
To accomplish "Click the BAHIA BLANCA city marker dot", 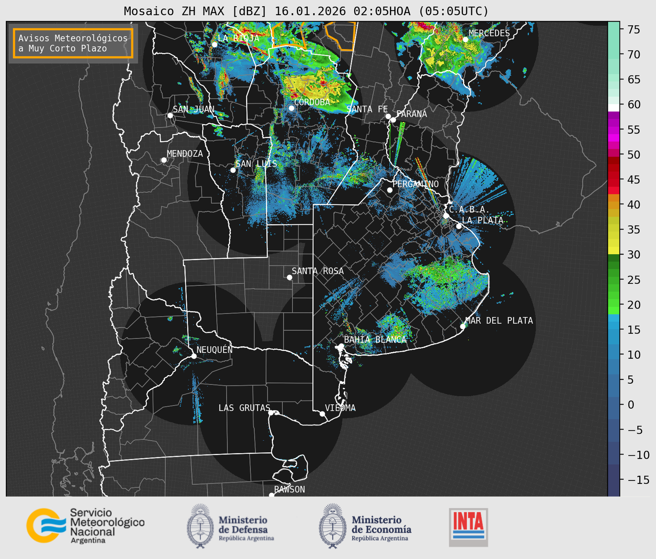I will click(341, 346).
